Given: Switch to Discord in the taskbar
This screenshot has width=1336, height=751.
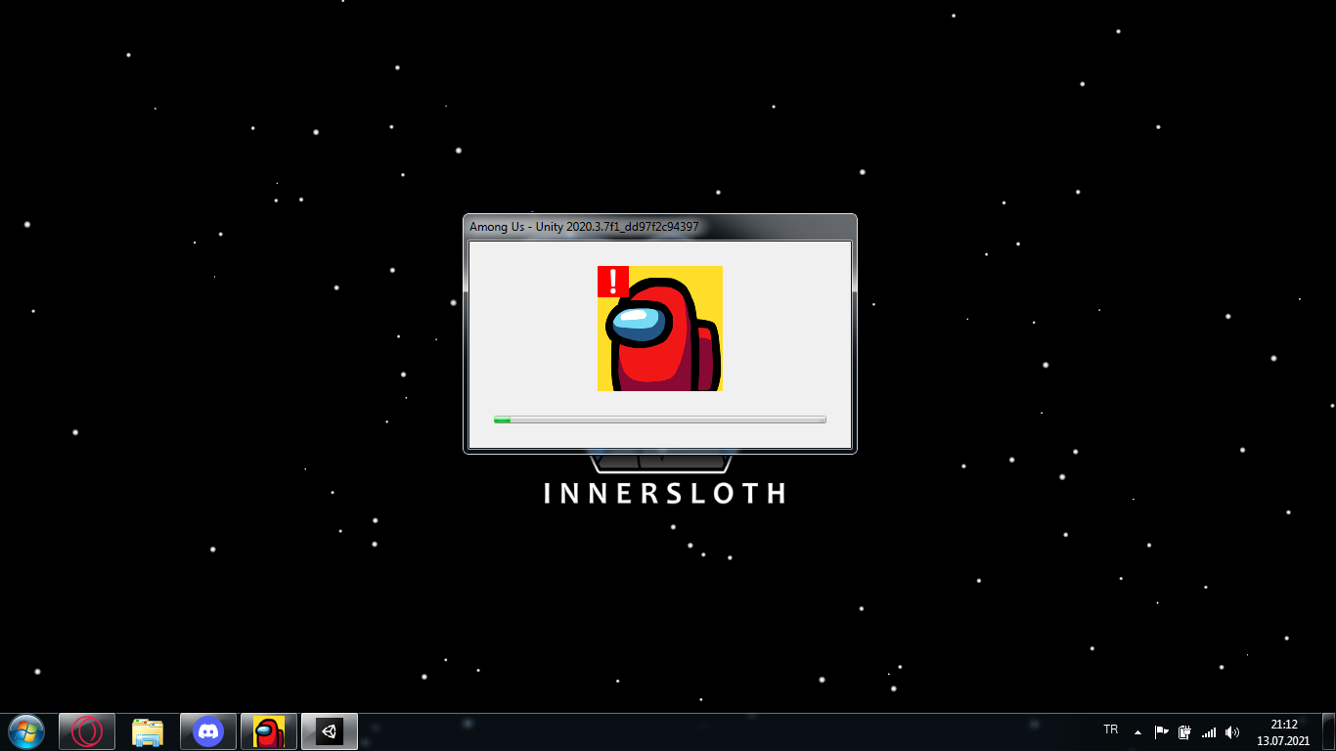Looking at the screenshot, I should (x=208, y=731).
